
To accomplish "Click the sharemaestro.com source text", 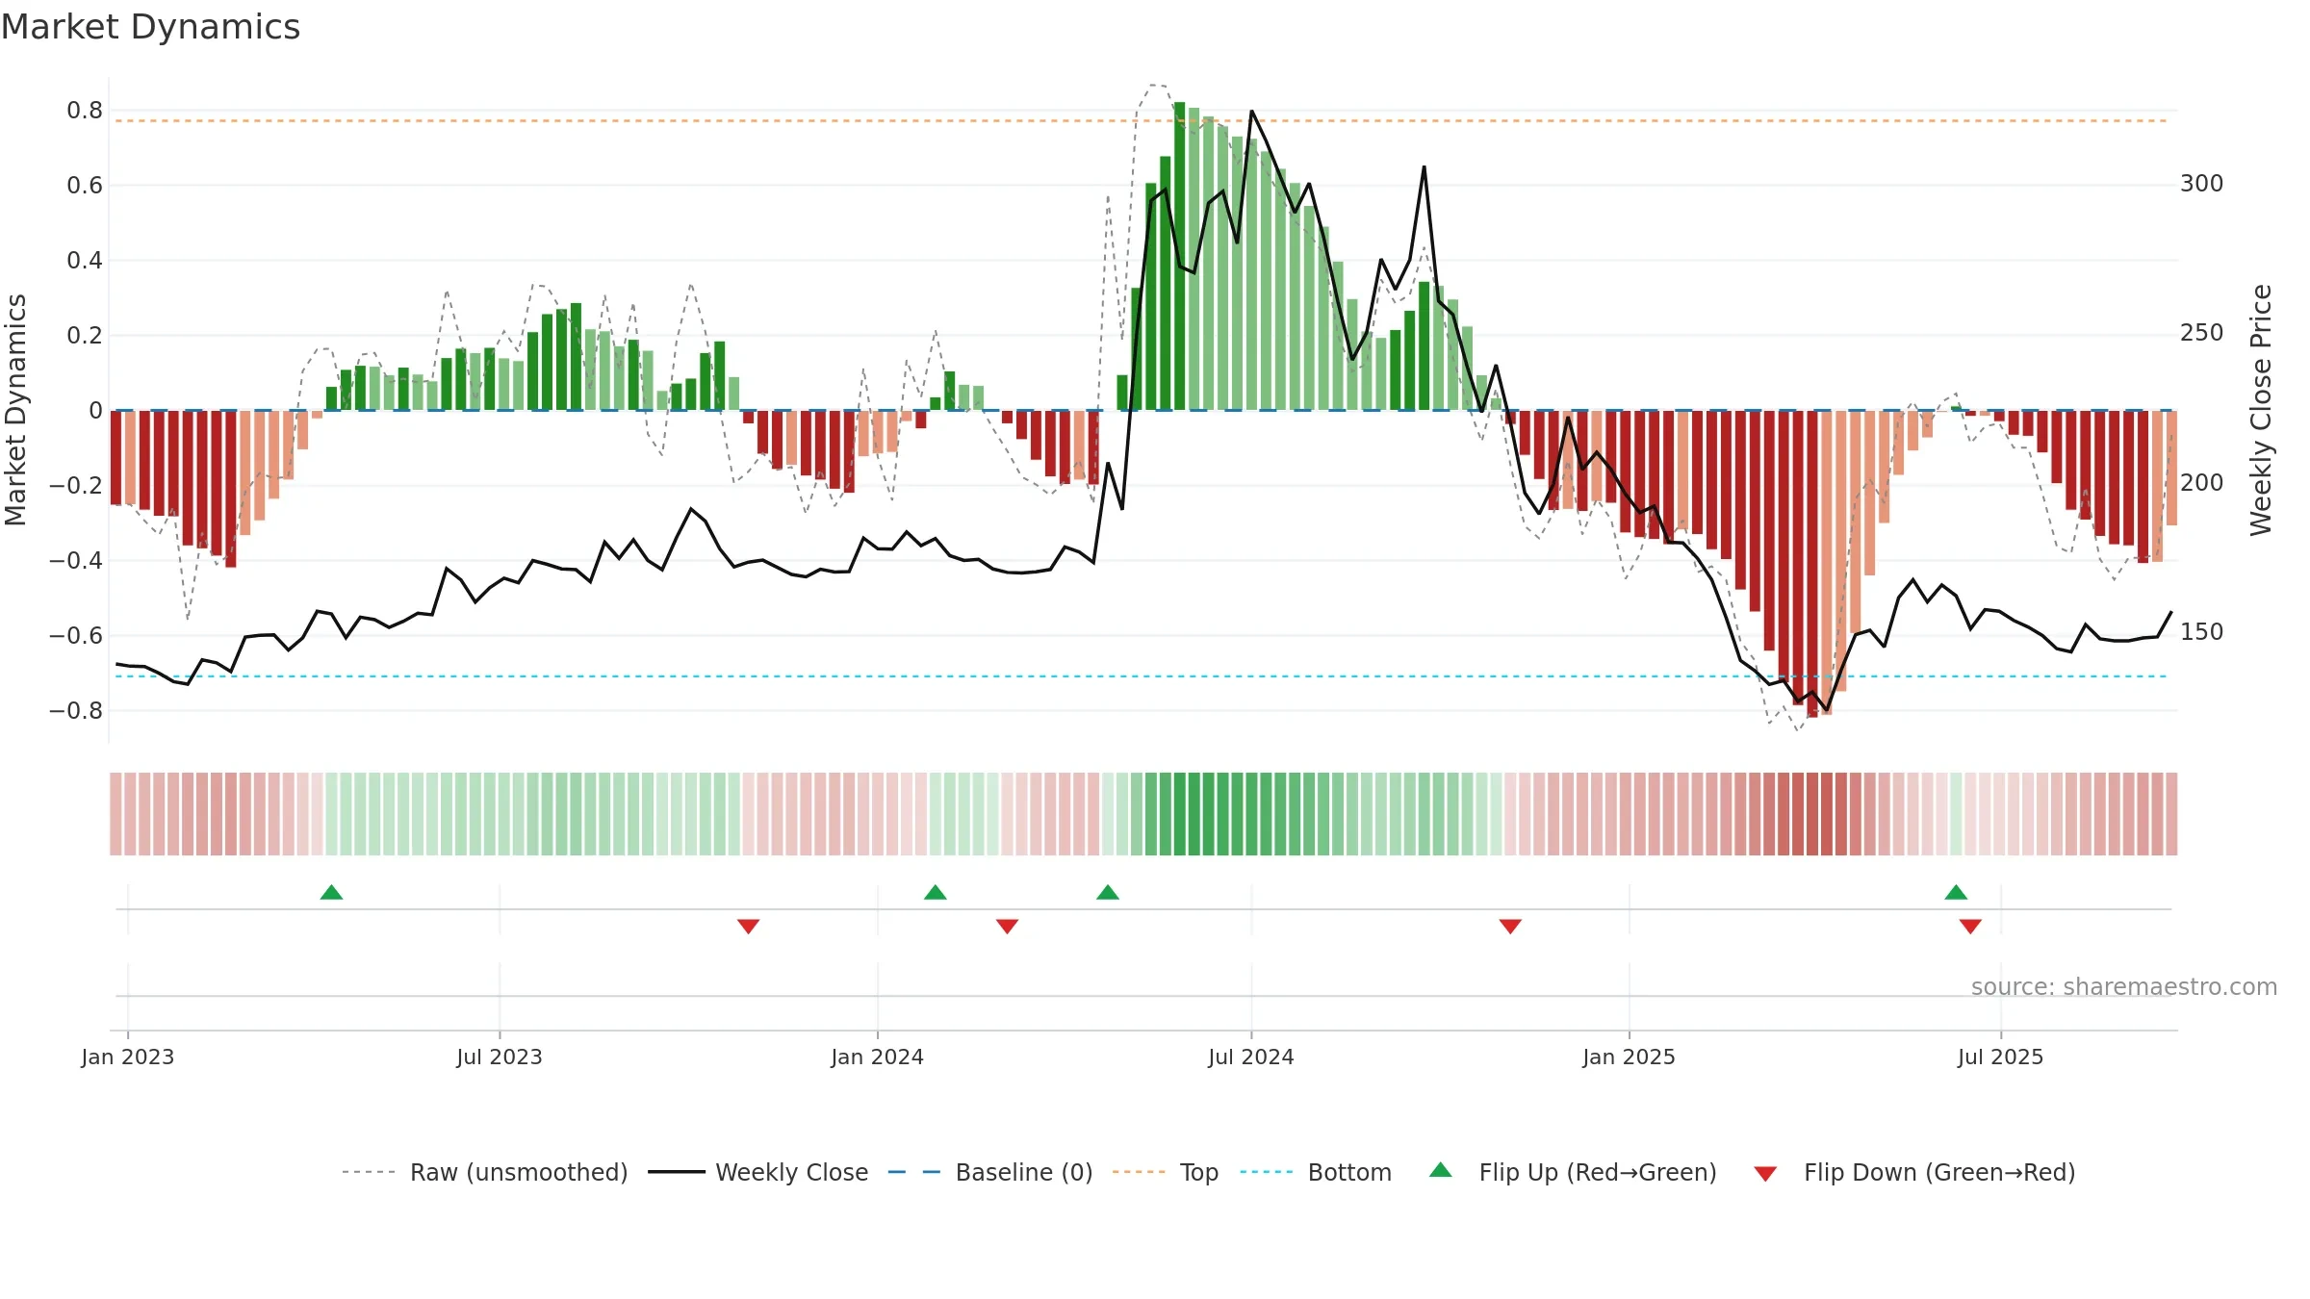I will [2124, 986].
